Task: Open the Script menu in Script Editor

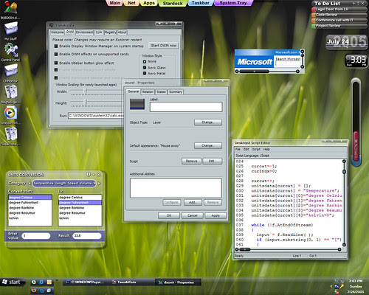Action: (256, 149)
